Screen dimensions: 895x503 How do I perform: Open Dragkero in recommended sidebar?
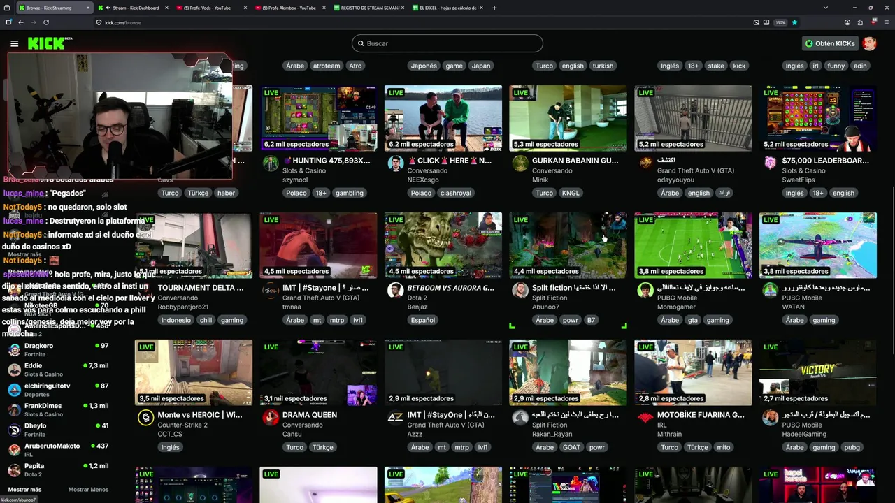coord(59,349)
